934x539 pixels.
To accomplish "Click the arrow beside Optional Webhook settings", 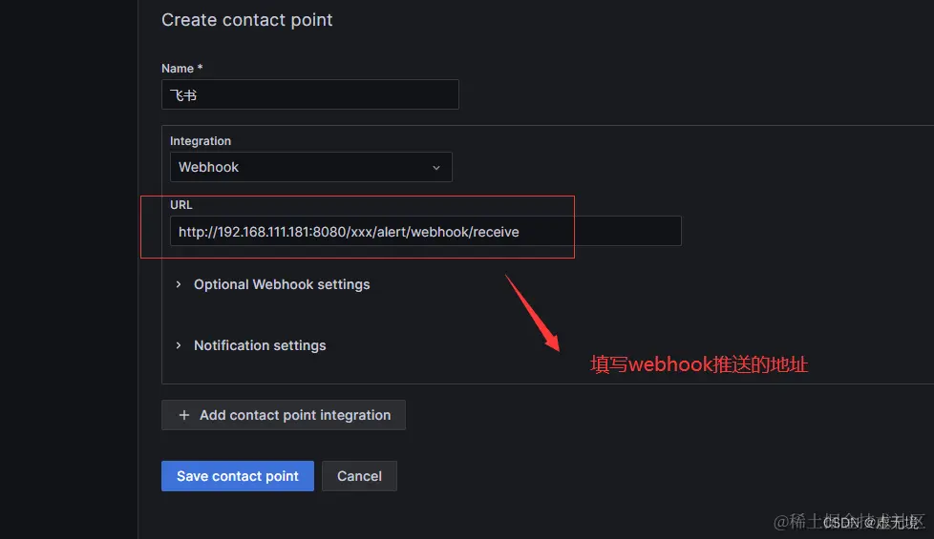I will pos(178,284).
